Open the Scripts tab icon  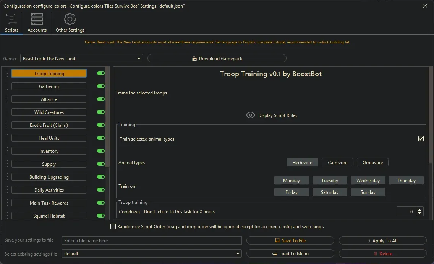[x=11, y=19]
